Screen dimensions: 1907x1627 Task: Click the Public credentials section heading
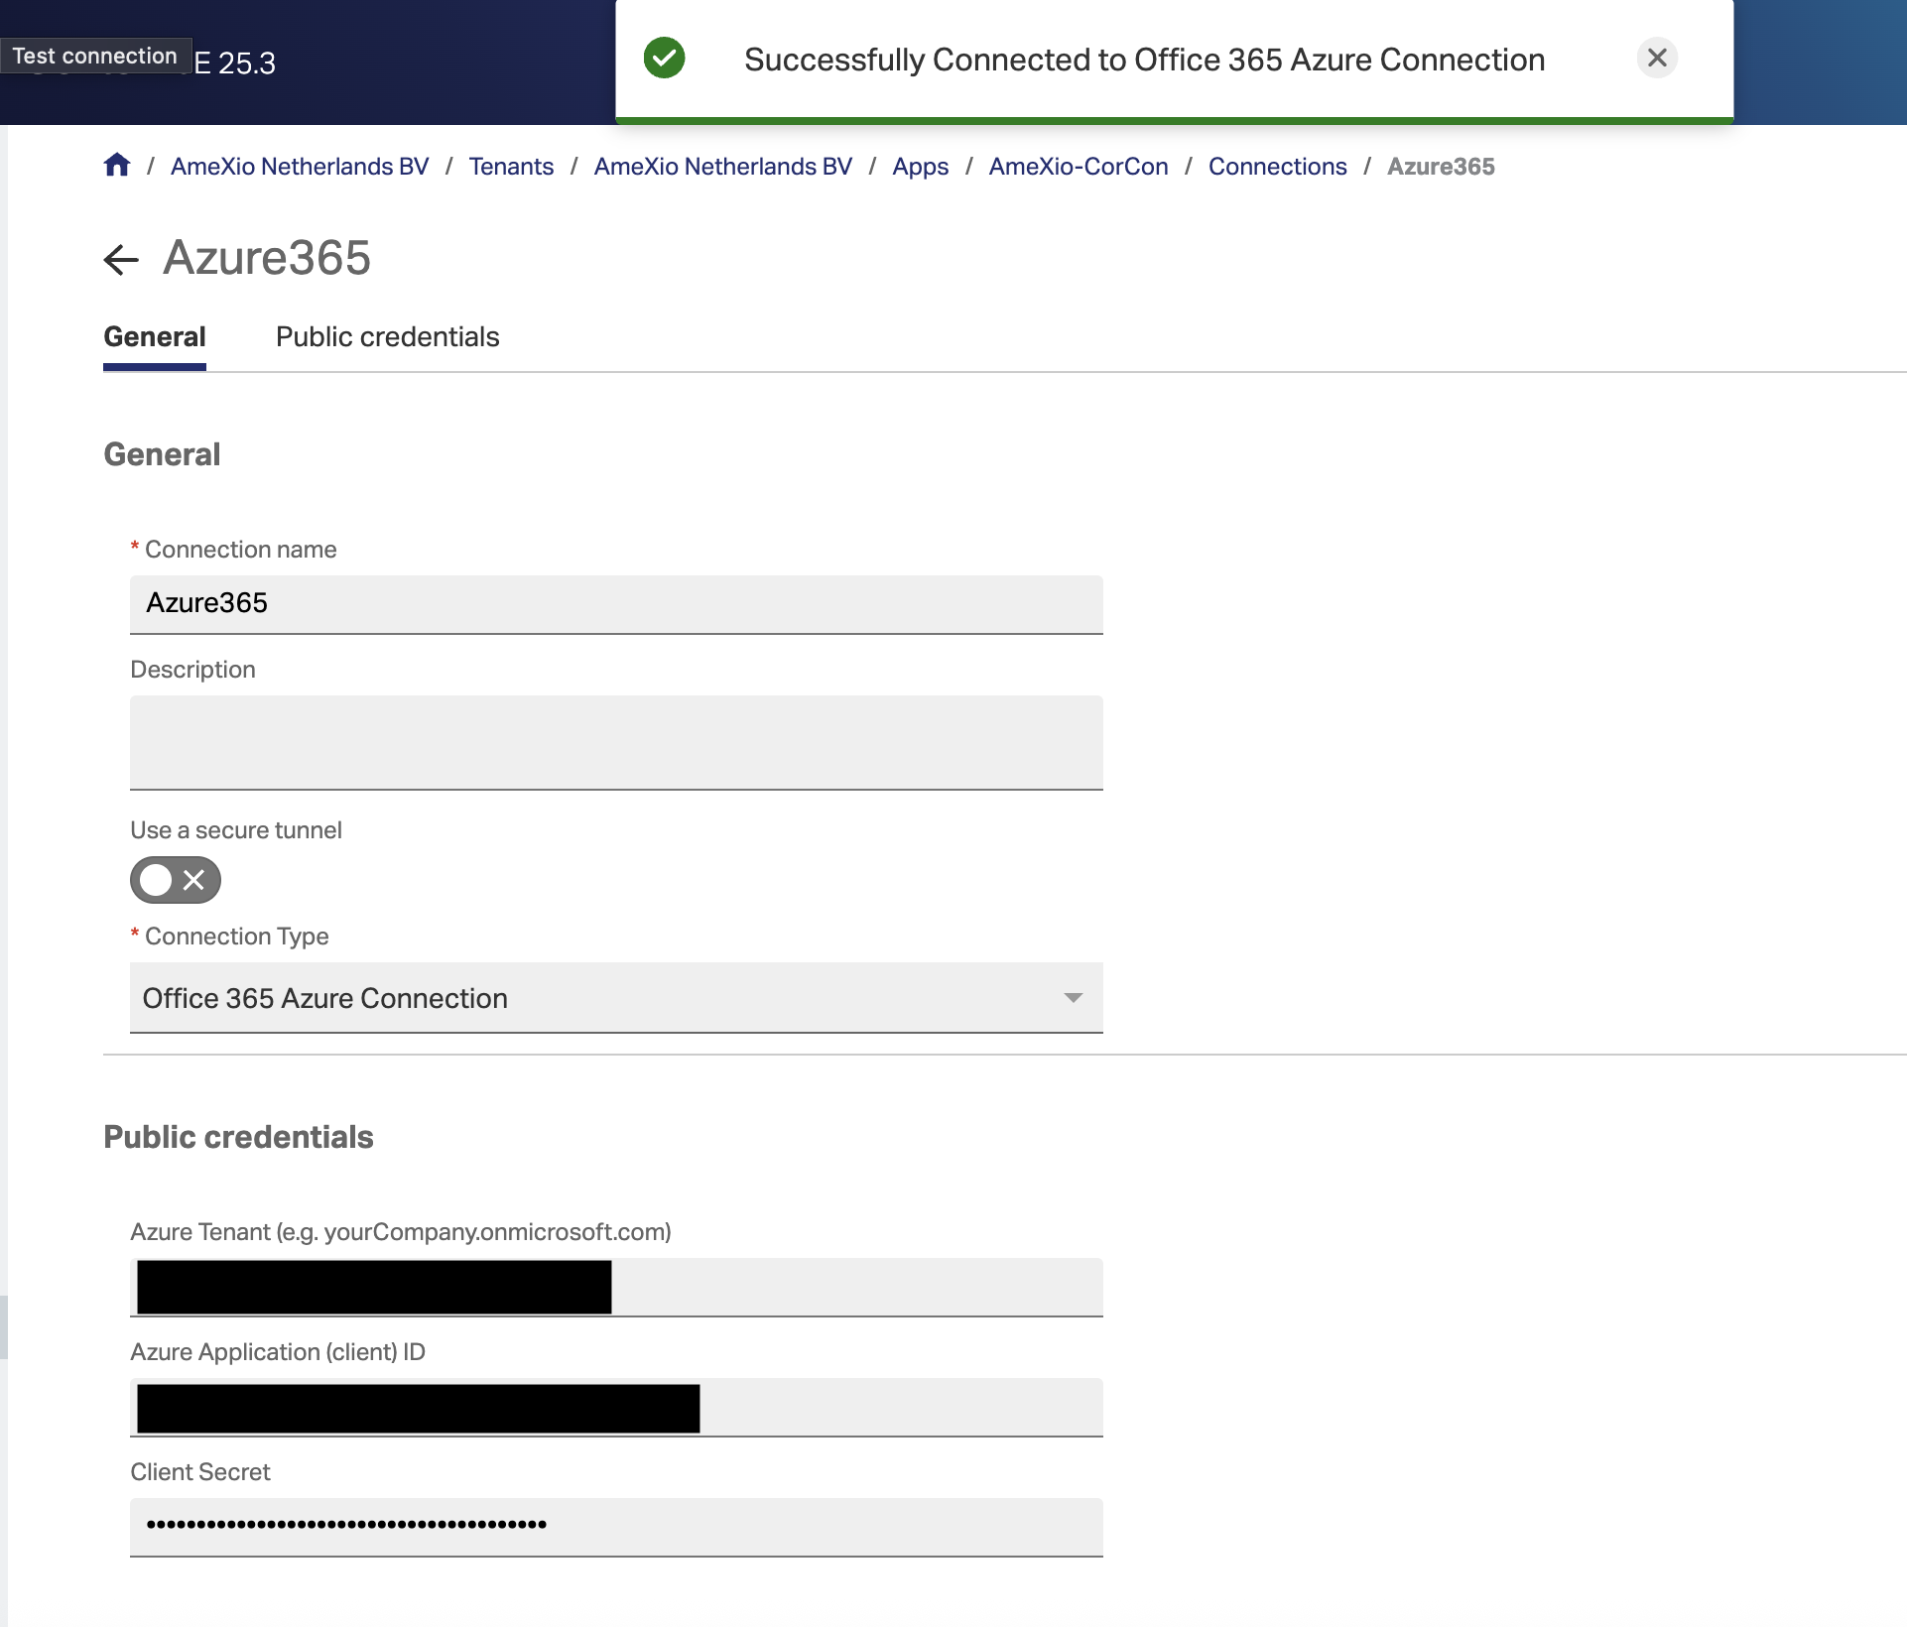click(x=238, y=1137)
